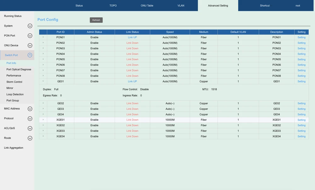Select Storm Control in sidebar

[x=14, y=82]
